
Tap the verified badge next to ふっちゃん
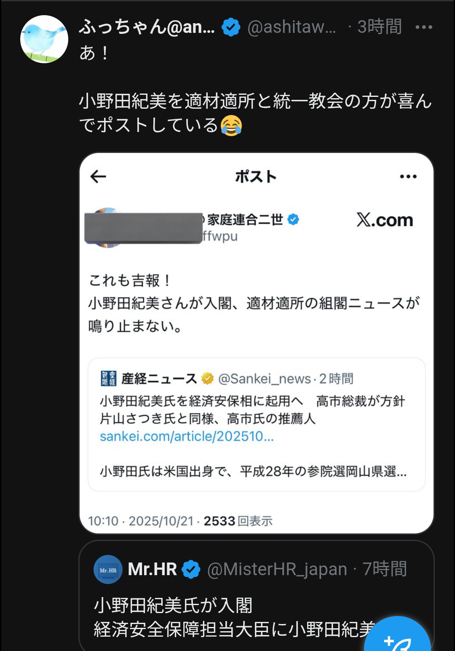[231, 27]
